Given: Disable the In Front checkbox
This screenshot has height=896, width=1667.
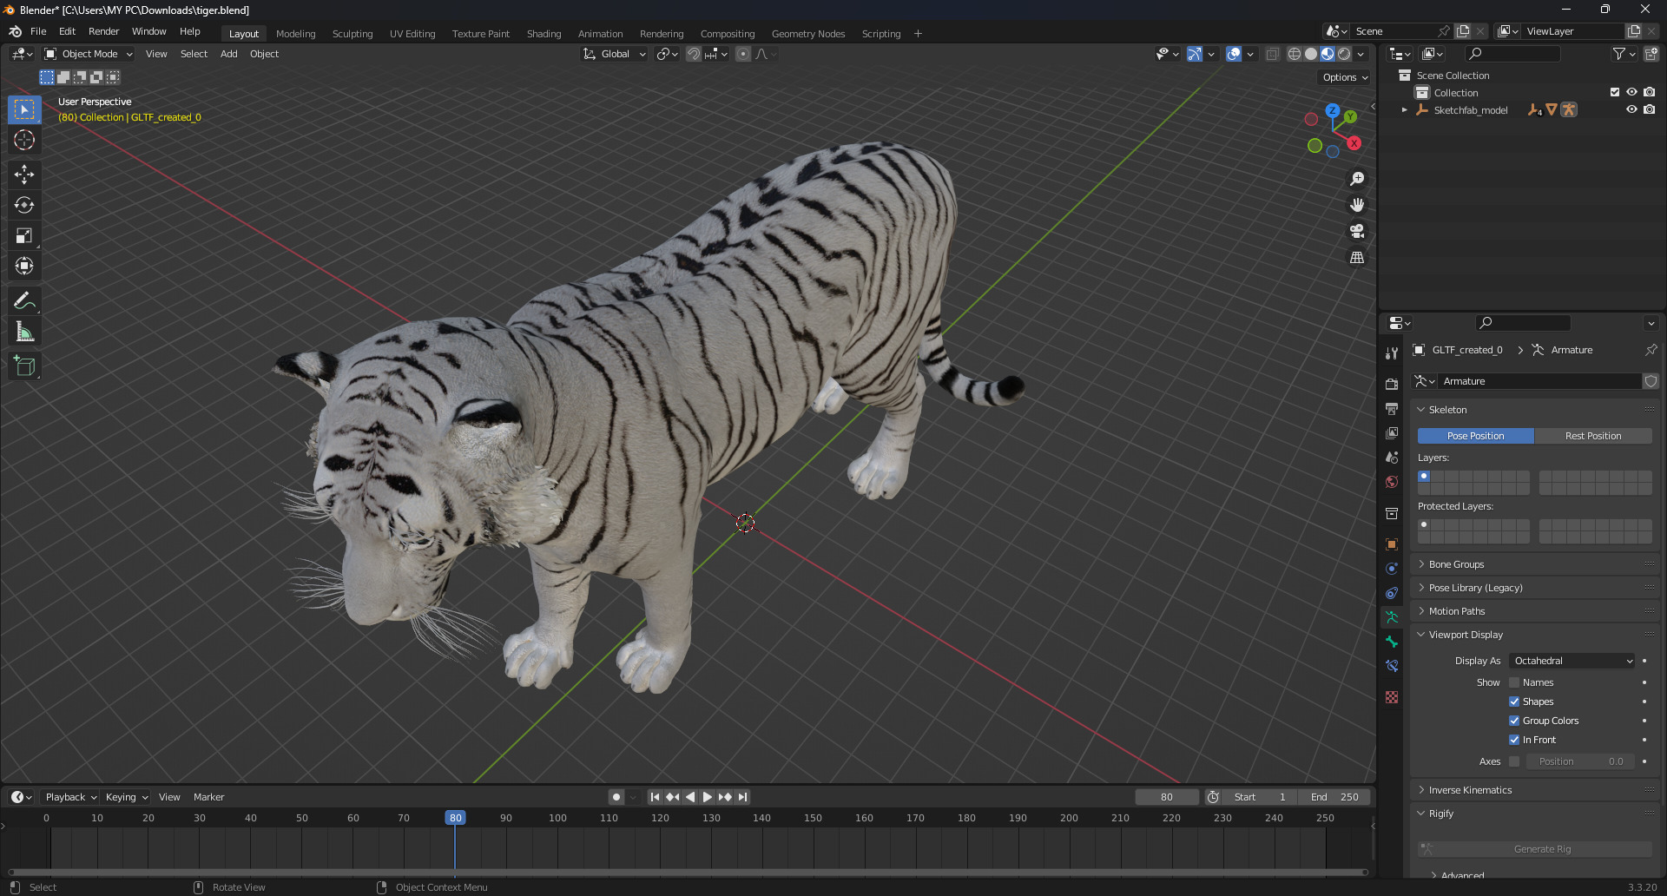Looking at the screenshot, I should [1514, 740].
